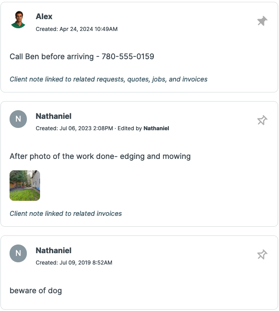Pin Nathaniel's edging and mowing note
Viewport: 279px width, 311px height.
tap(262, 120)
